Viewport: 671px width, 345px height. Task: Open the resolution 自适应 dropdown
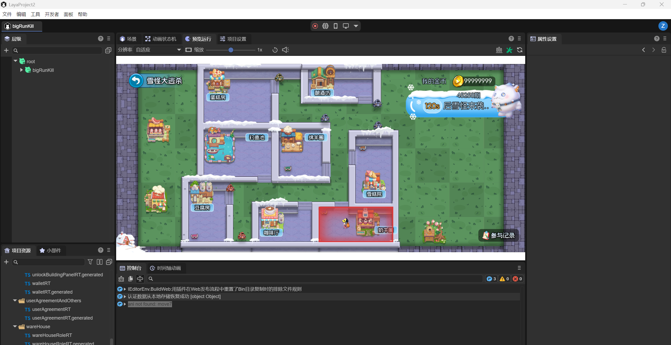(x=158, y=50)
